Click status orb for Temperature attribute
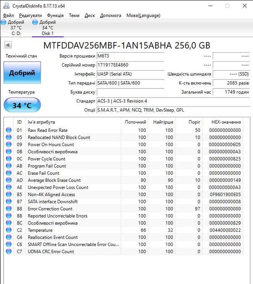Viewport: 253px width, 284px height. click(9, 230)
